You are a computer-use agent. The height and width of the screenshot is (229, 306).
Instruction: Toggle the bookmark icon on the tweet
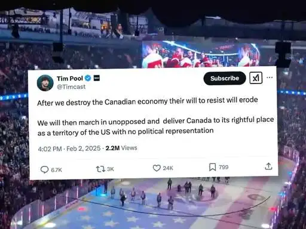pyautogui.click(x=213, y=167)
